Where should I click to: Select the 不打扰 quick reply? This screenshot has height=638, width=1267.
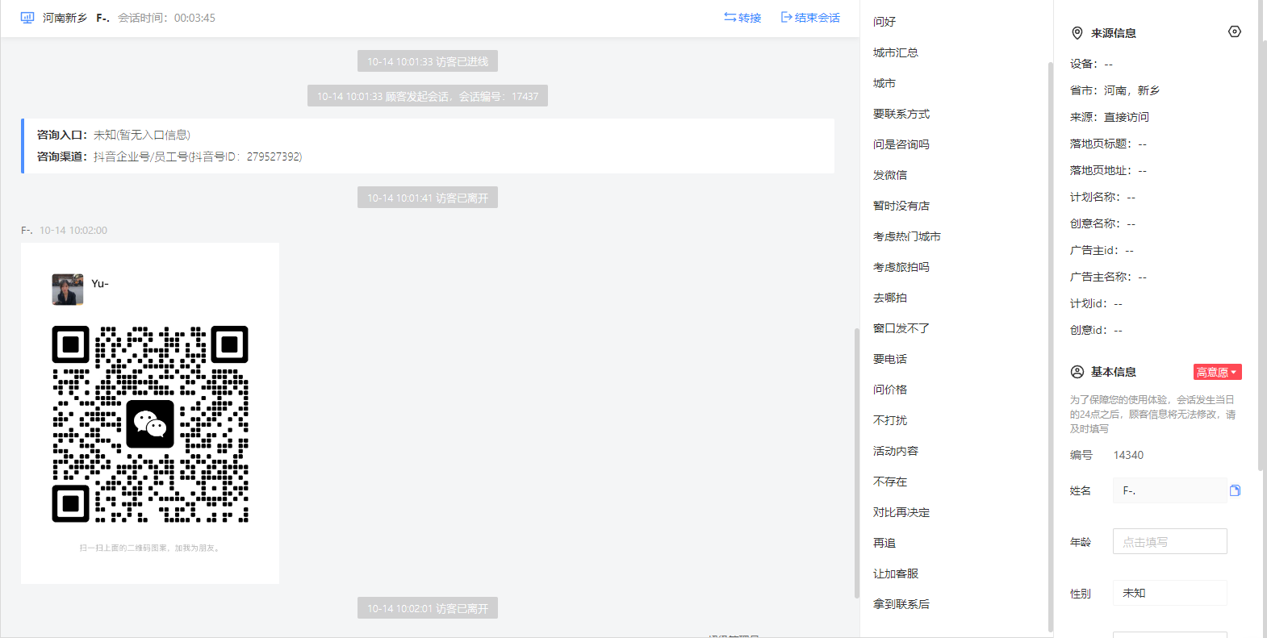coord(890,420)
